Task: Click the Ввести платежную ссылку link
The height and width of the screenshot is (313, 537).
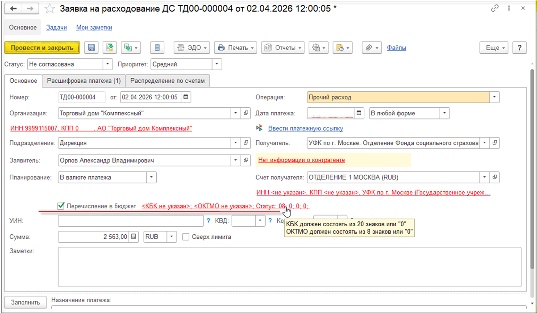Action: coord(305,128)
